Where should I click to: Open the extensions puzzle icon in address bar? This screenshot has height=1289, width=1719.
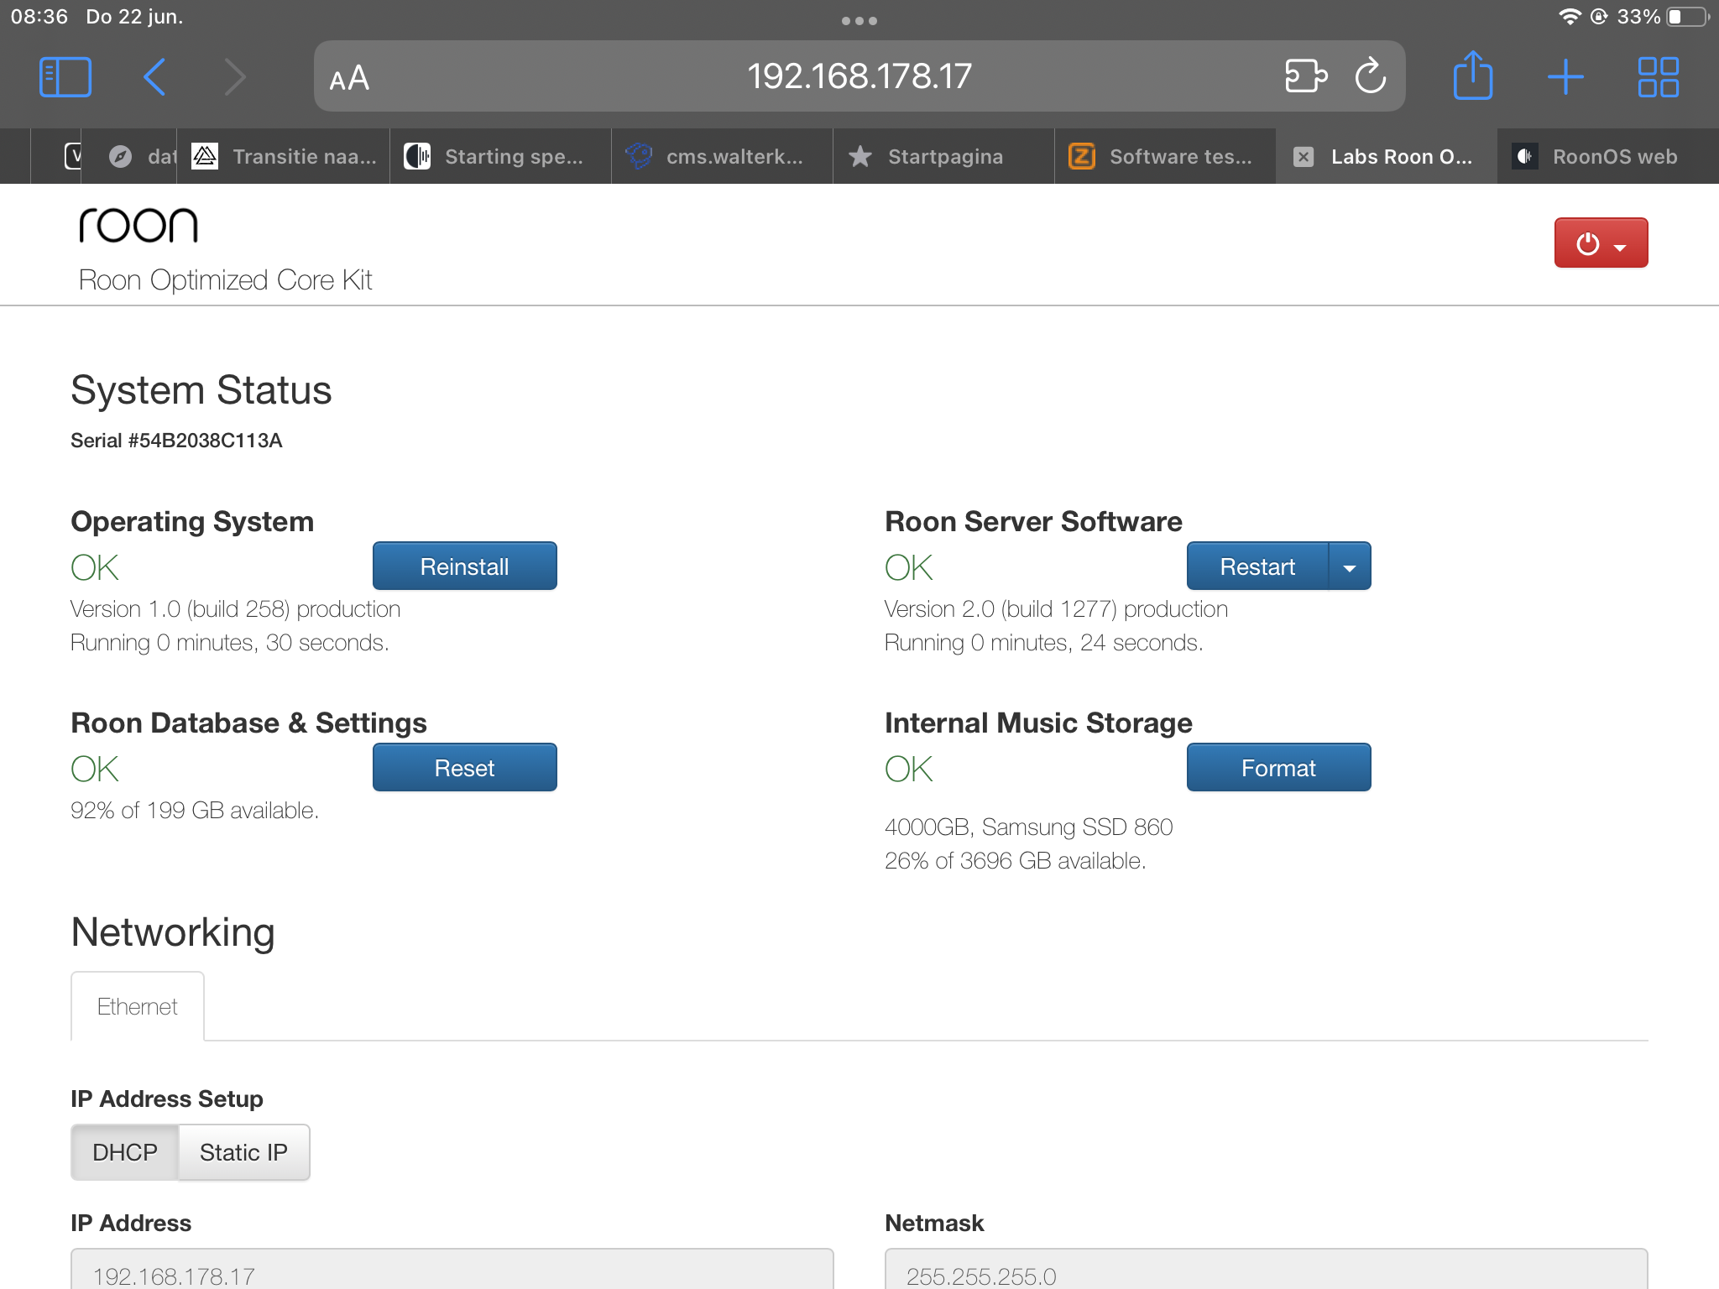click(x=1305, y=76)
